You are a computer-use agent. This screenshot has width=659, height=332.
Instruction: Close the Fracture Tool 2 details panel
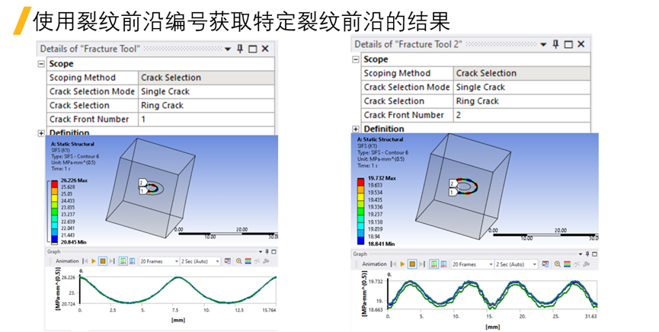[x=581, y=44]
